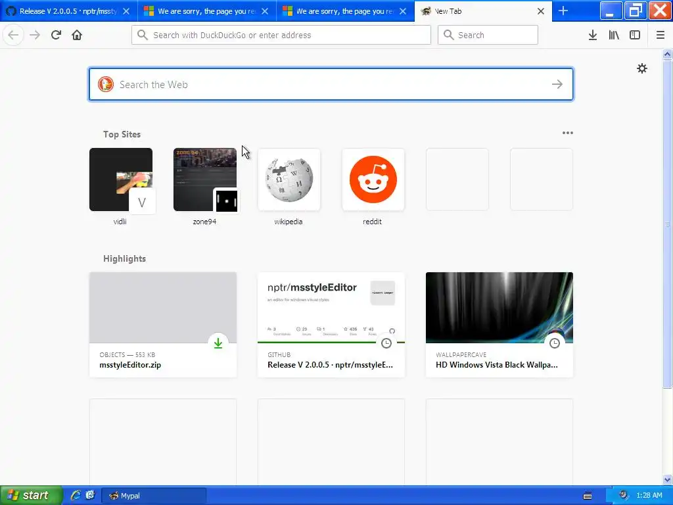Screen dimensions: 673x505
Task: Click page scrollbar down arrow
Action: (668, 479)
